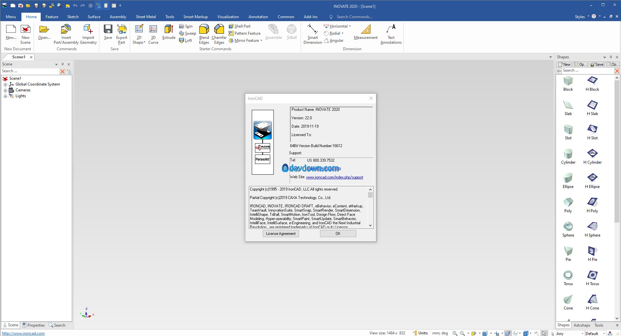621x336 pixels.
Task: Click Insert Part/Assembly icon
Action: 66,34
